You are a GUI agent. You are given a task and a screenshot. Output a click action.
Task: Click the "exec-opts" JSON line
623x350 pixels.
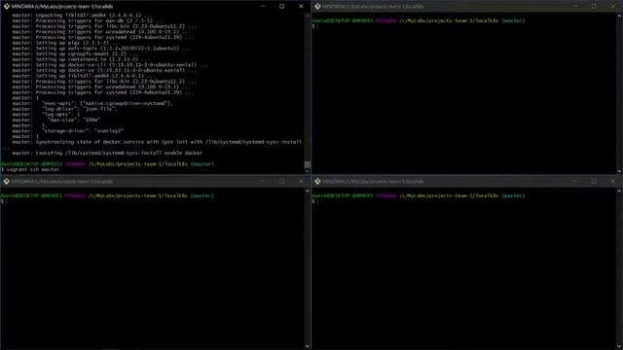[x=92, y=103]
